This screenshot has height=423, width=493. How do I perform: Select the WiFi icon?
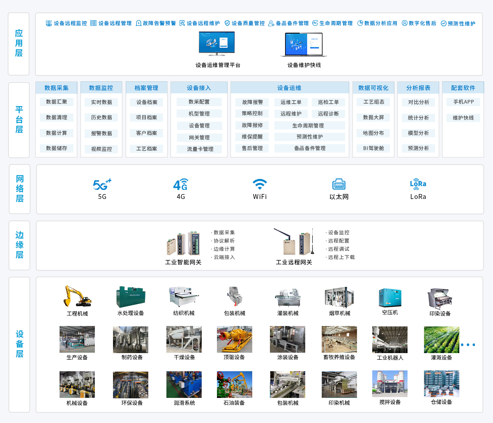tap(260, 184)
